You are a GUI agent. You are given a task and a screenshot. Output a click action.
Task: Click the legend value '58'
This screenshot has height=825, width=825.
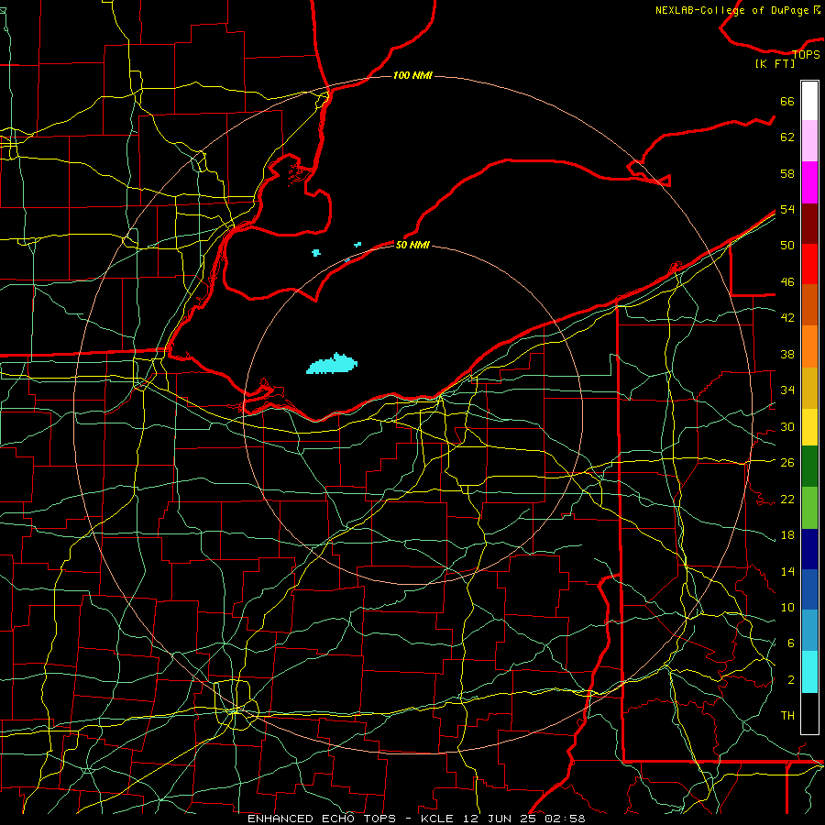click(x=787, y=173)
